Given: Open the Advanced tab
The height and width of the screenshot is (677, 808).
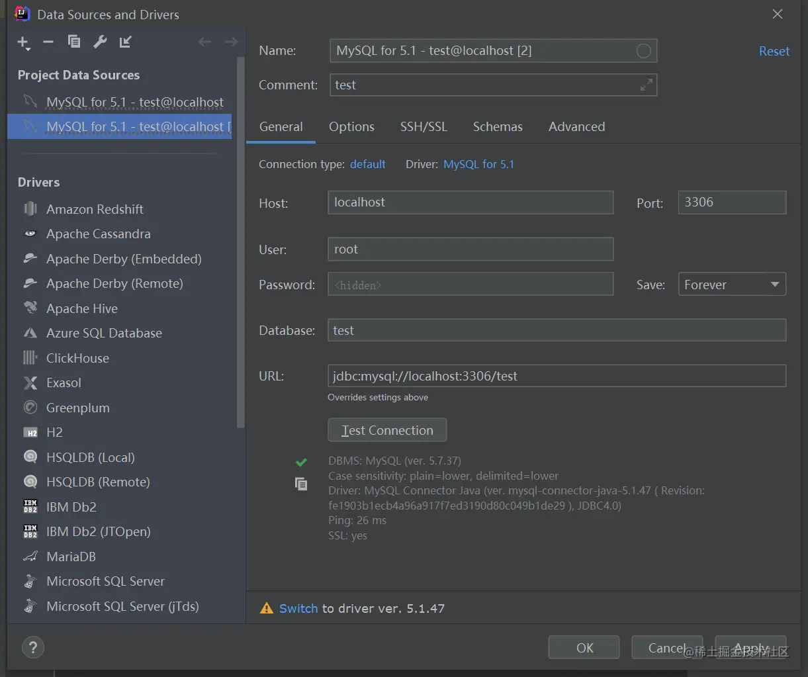Looking at the screenshot, I should point(576,126).
